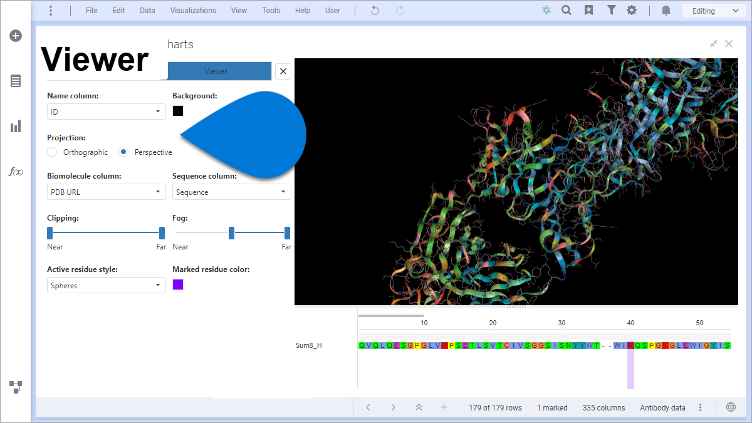Click the Editing mode selector
This screenshot has height=423, width=752.
click(713, 10)
